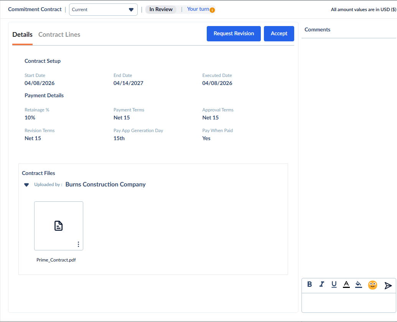Open the highlight fill color picker
Image resolution: width=397 pixels, height=322 pixels.
(x=359, y=284)
